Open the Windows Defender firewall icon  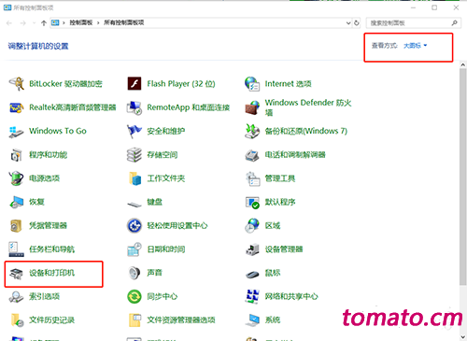[252, 107]
